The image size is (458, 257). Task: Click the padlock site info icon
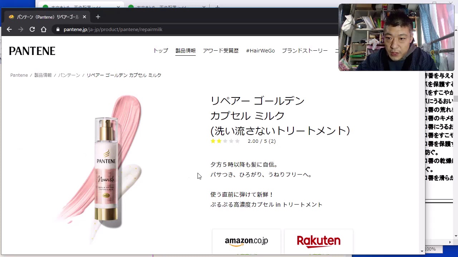(x=58, y=29)
